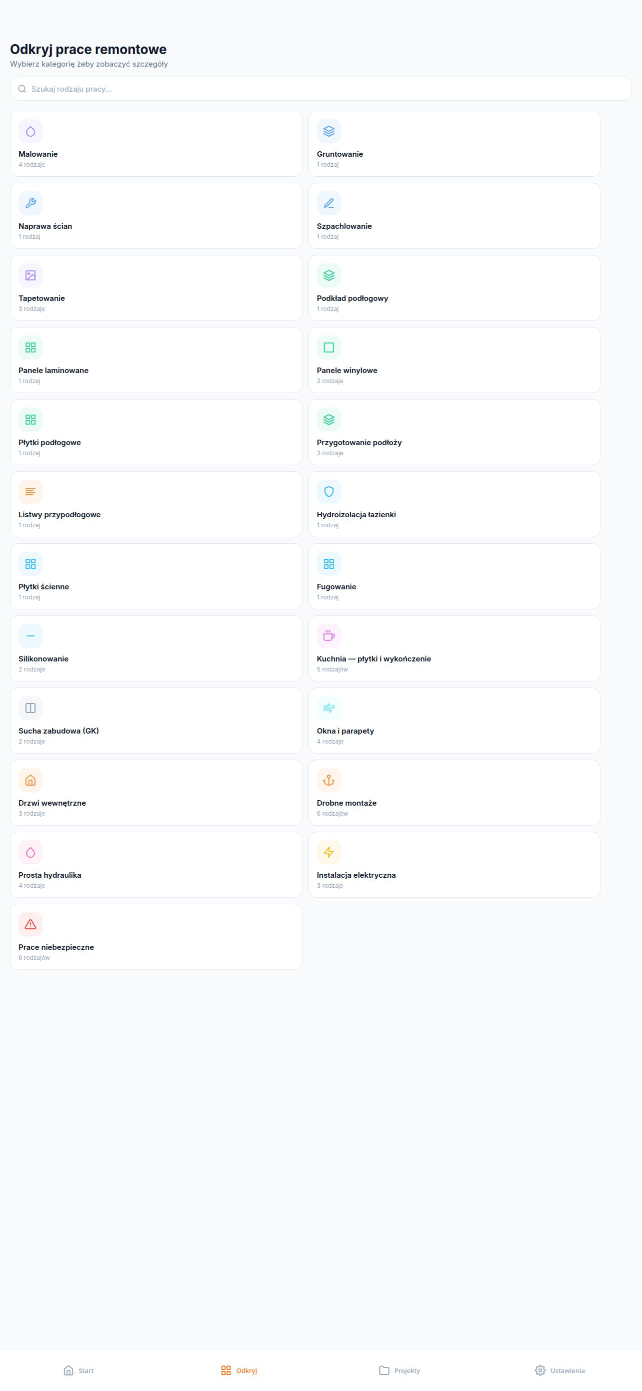
Task: Click the Kuchnia coffee cup icon
Action: [329, 635]
